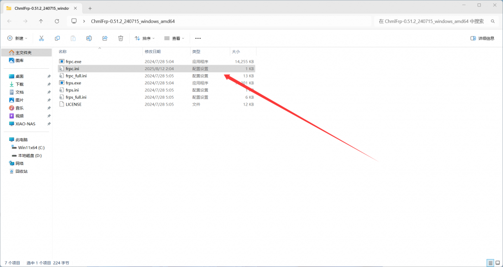Screen dimensions: 503x267
Task: Click the Refresh button in navigation bar
Action: (x=56, y=21)
